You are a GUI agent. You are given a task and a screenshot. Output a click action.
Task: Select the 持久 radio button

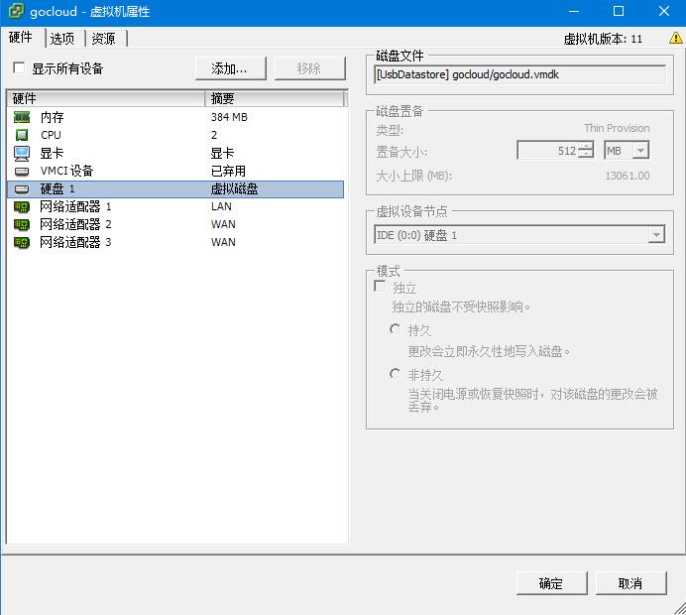[x=396, y=329]
